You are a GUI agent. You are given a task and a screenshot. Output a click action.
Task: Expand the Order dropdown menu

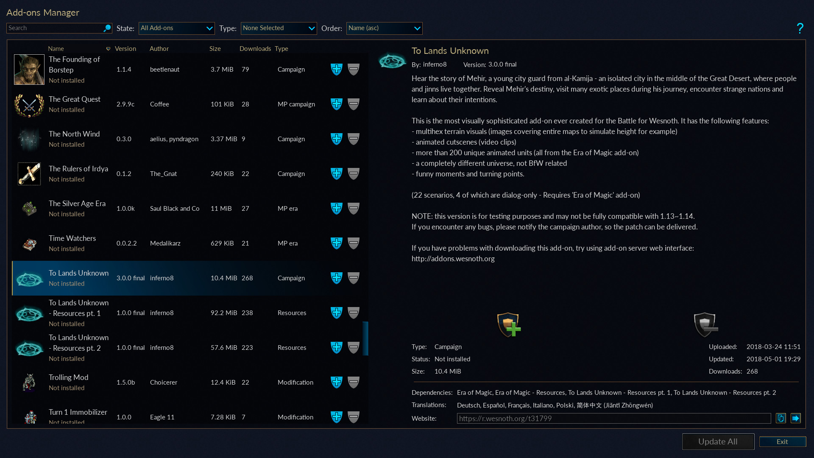coord(384,28)
